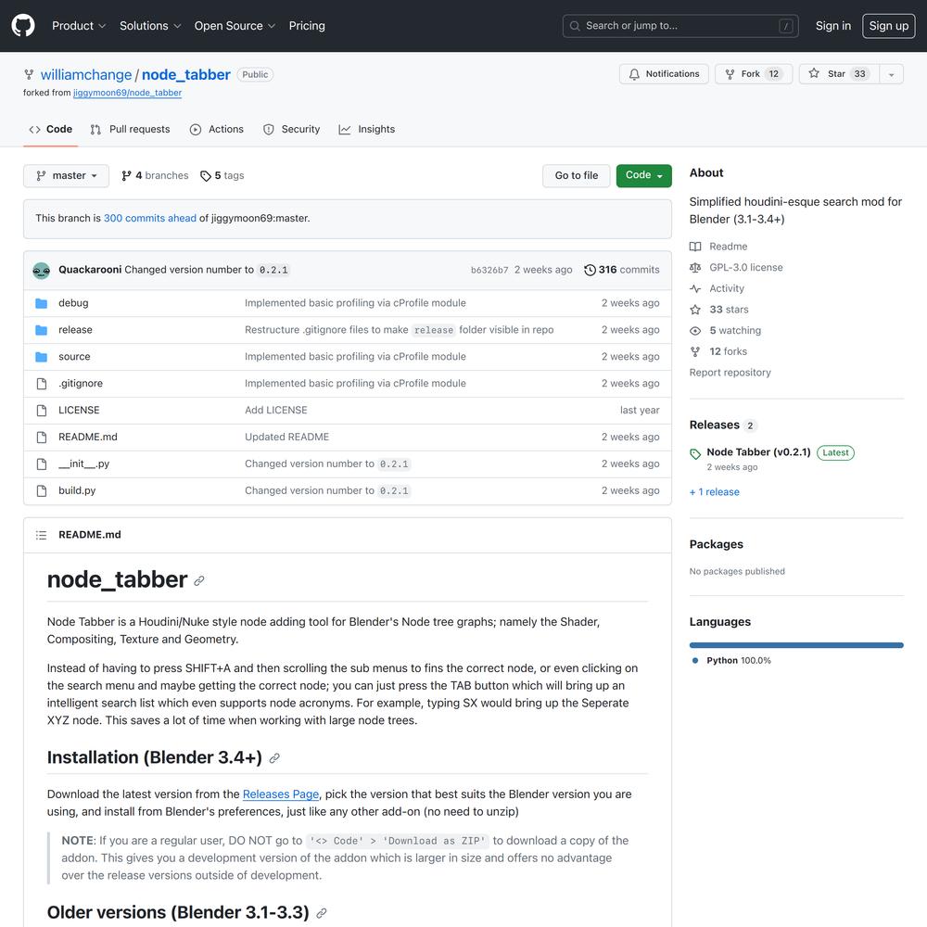Switch to the Pull requests tab
The height and width of the screenshot is (927, 927).
coord(130,129)
